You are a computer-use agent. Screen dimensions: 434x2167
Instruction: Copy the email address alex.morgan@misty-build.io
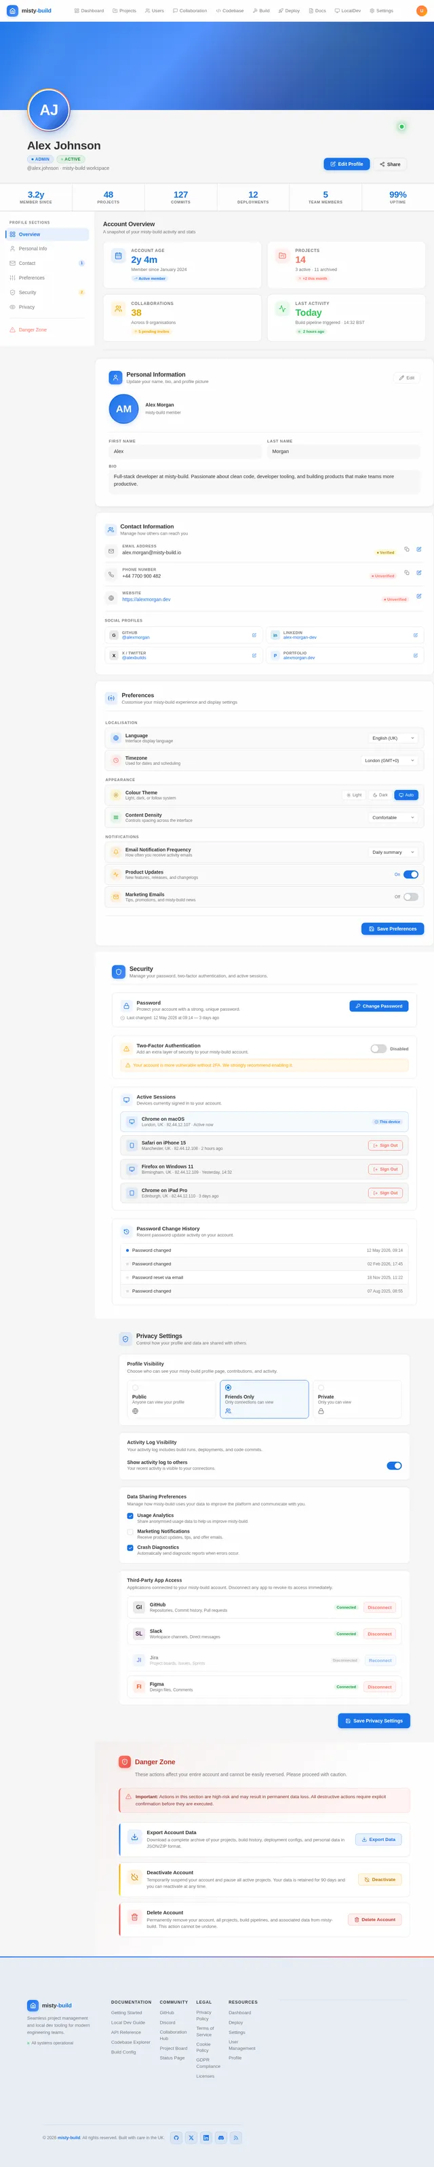(406, 550)
